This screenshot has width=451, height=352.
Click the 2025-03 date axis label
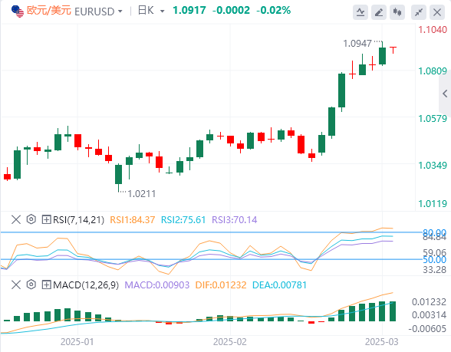click(x=382, y=342)
